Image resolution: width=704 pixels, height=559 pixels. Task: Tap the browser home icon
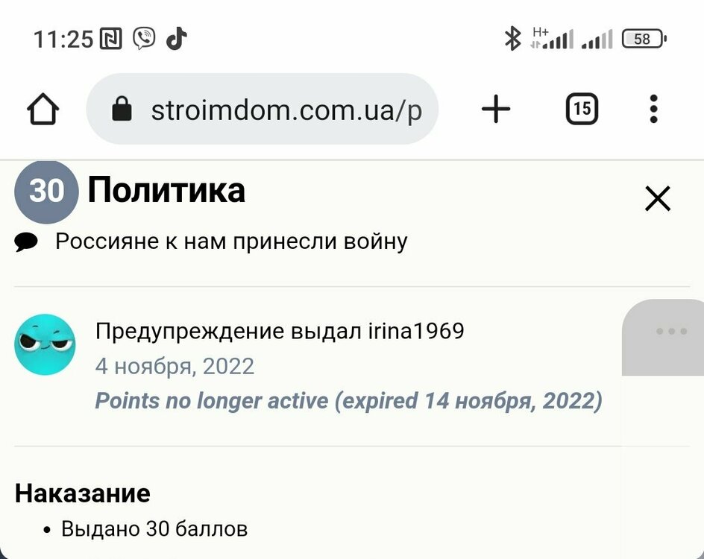pos(43,110)
